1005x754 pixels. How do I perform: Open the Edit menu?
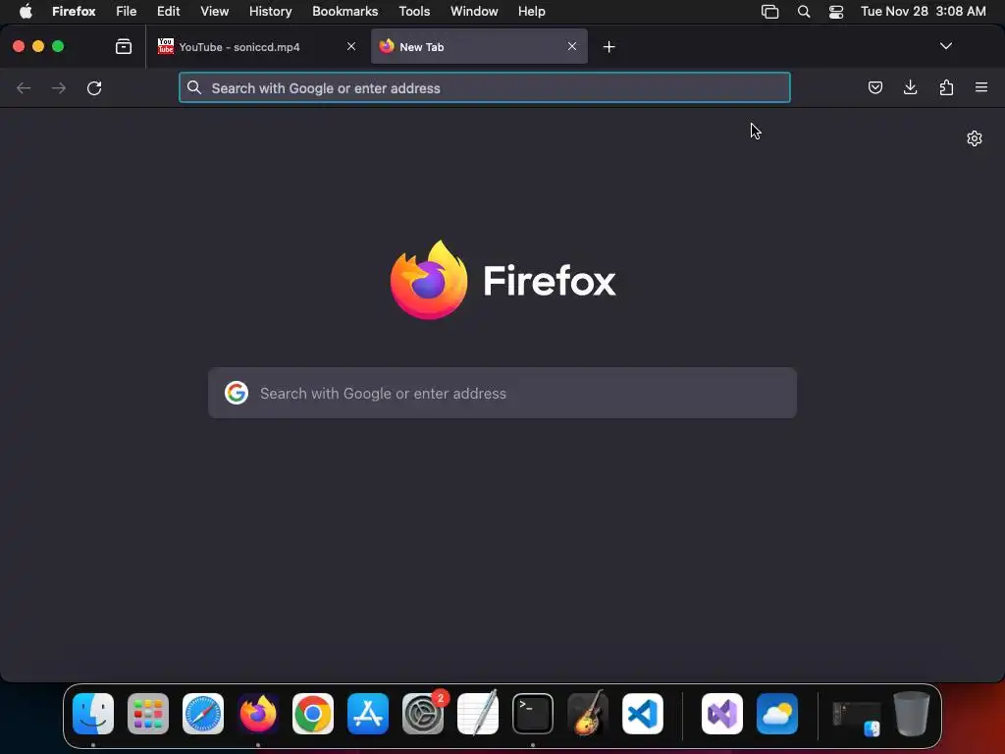(x=169, y=12)
